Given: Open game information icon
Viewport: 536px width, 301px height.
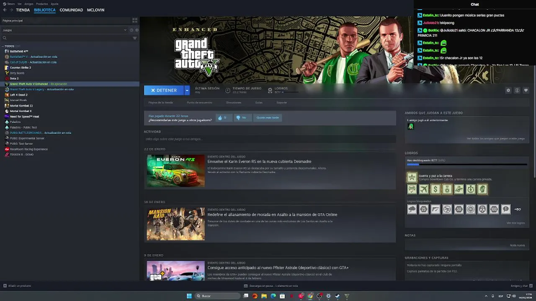Looking at the screenshot, I should pos(517,90).
